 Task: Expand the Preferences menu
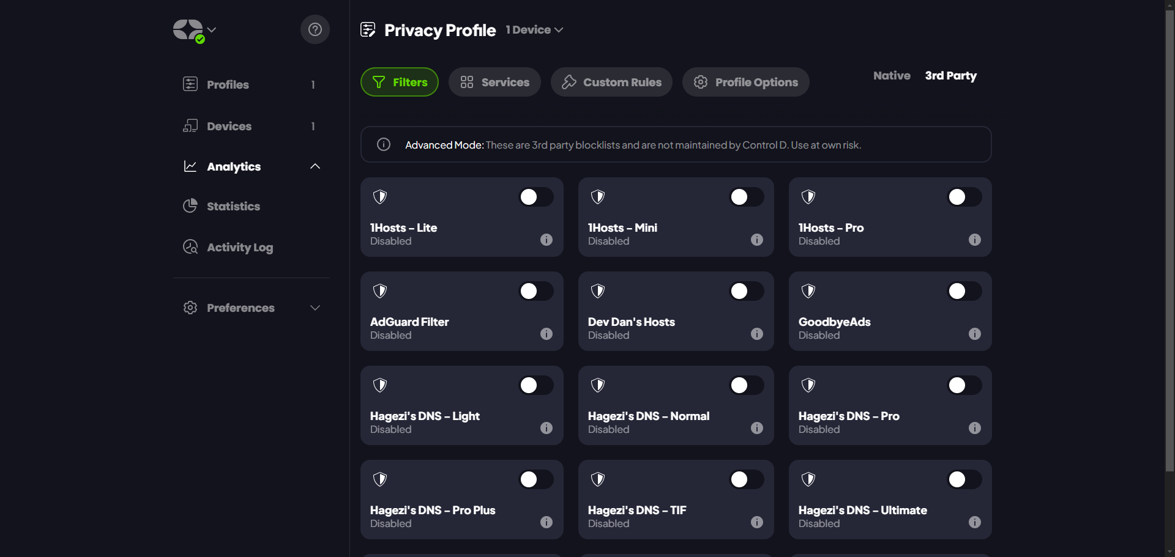pyautogui.click(x=315, y=308)
